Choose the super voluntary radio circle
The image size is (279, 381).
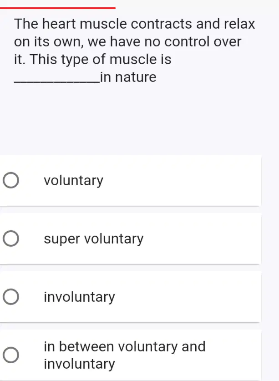point(11,239)
